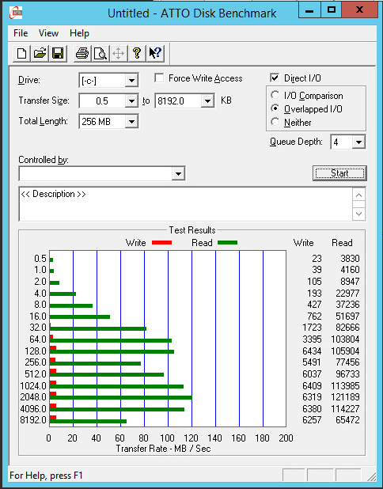The image size is (383, 489).
Task: Open Print Preview toolbar icon
Action: pyautogui.click(x=100, y=53)
